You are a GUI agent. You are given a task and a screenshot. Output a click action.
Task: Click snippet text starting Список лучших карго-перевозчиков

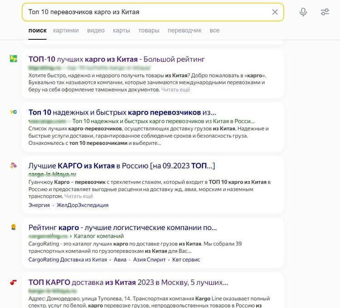click(149, 136)
